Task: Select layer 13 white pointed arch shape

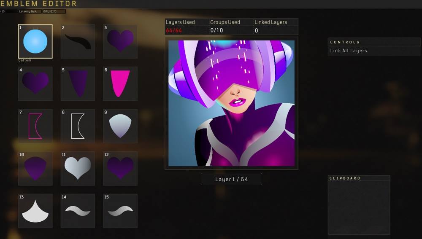Action: tap(35, 211)
